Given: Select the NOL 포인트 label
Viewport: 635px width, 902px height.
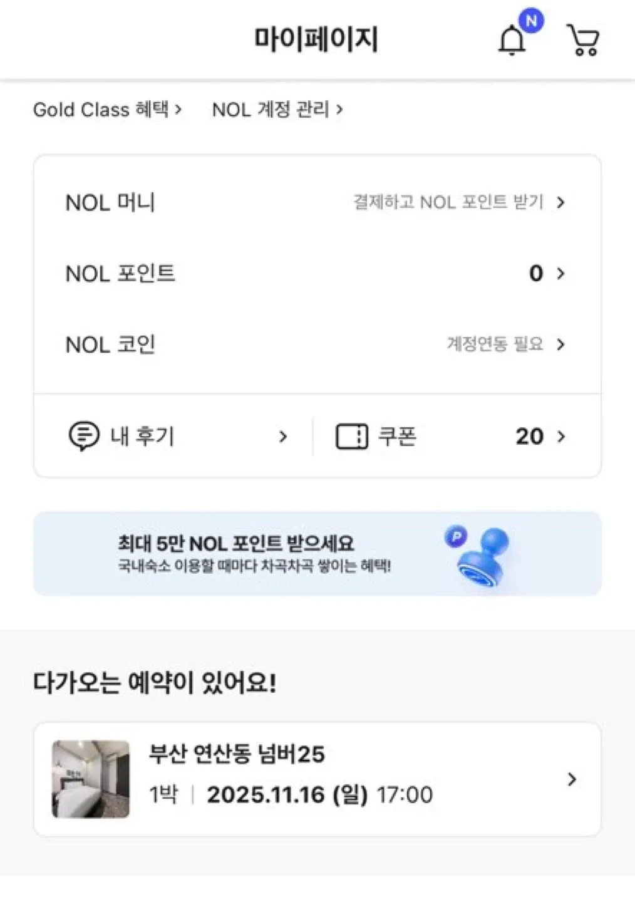Looking at the screenshot, I should pyautogui.click(x=120, y=274).
